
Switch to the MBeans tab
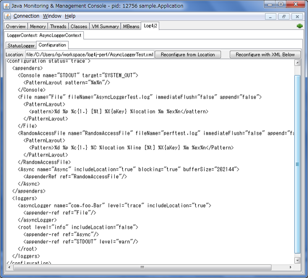point(131,27)
